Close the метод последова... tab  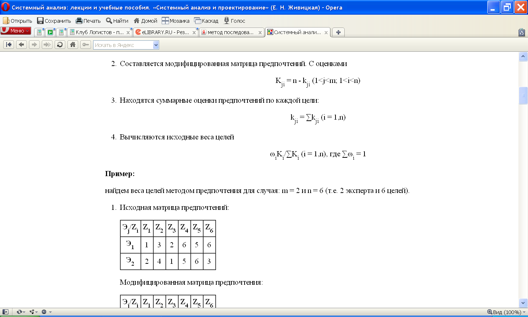click(x=260, y=33)
